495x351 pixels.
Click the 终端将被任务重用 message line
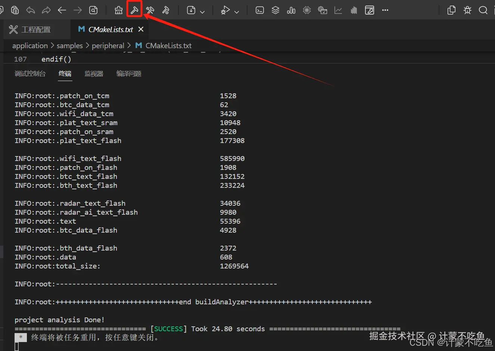(96, 338)
